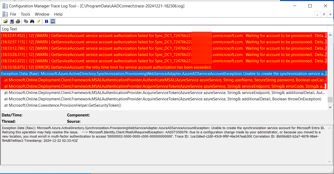
Task: Click the Open on Server computer icon
Action: click(12, 21)
